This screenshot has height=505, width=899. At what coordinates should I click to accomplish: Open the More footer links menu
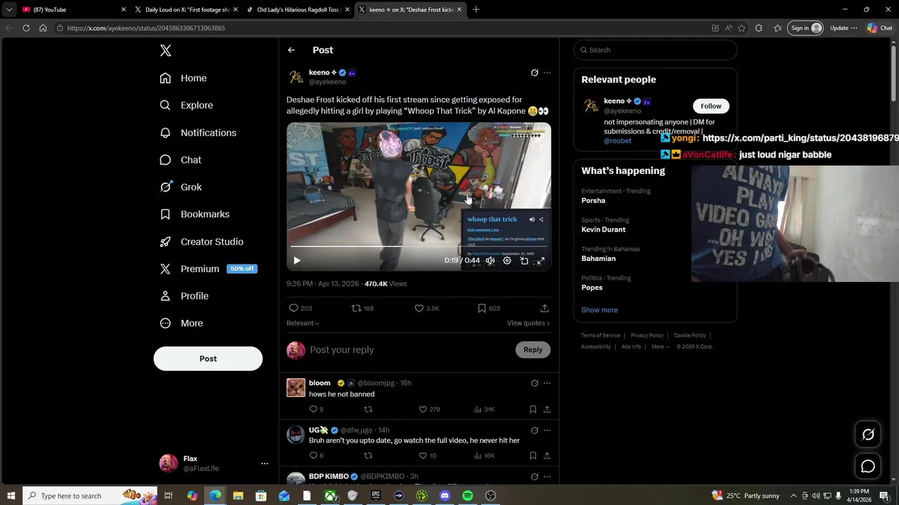point(660,346)
